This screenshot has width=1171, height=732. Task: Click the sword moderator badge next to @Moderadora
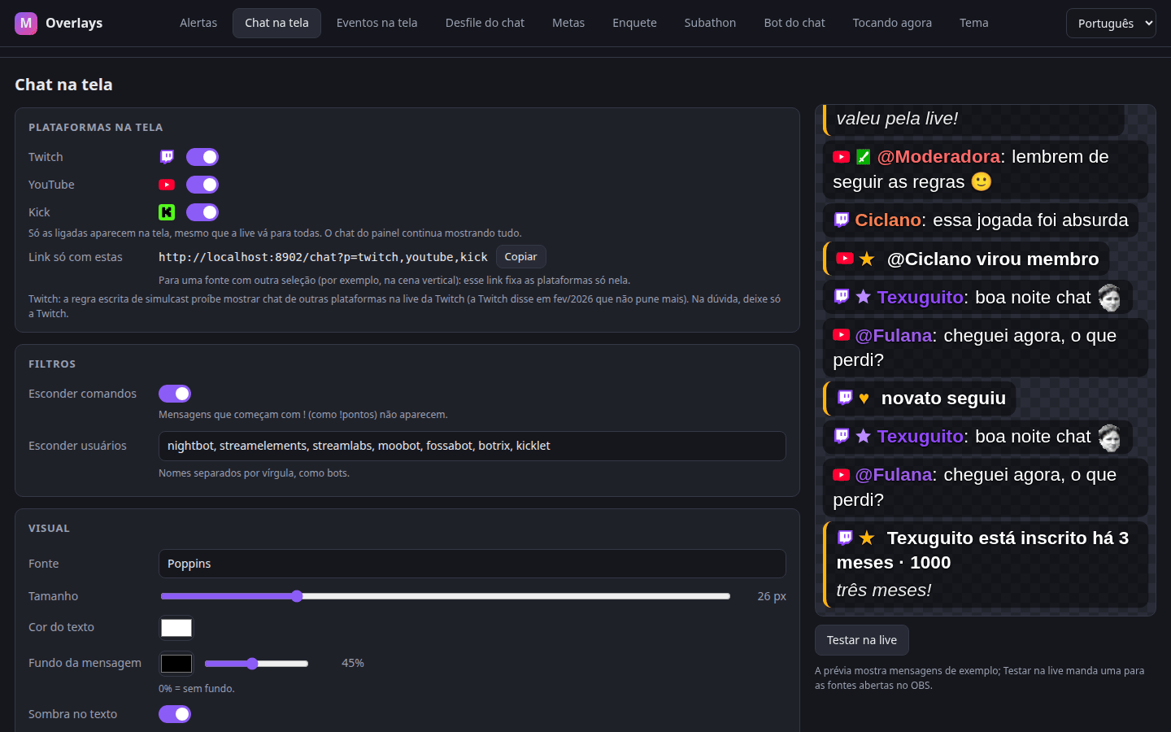(864, 157)
